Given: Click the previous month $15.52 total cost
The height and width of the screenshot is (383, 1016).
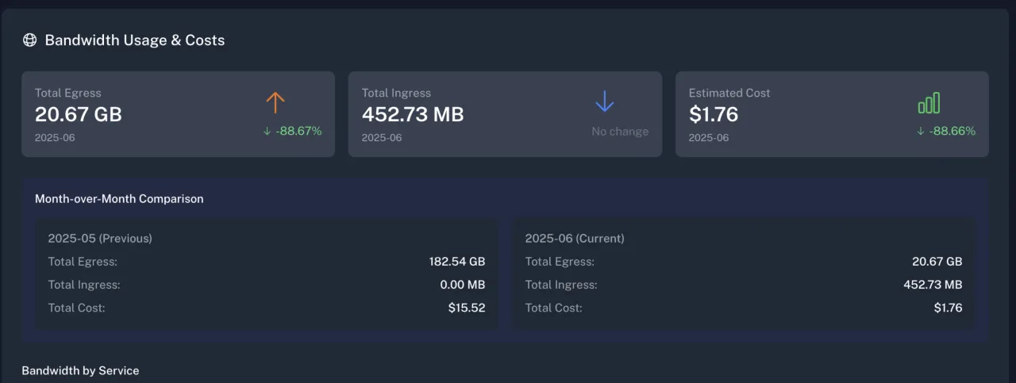Looking at the screenshot, I should click(x=467, y=308).
